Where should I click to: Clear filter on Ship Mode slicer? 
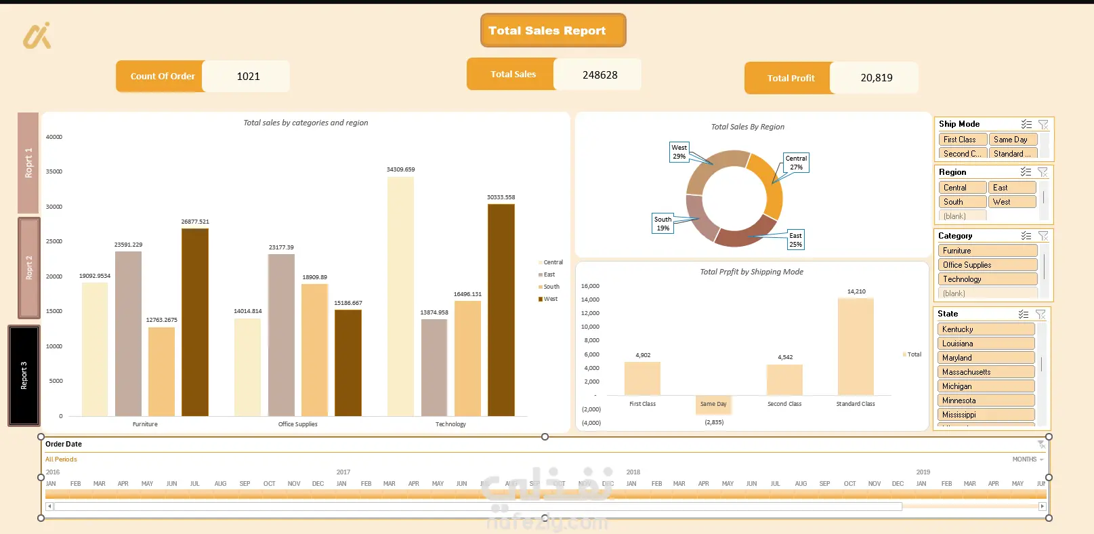(1043, 124)
